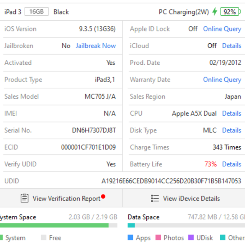
Task: Click IMEI value N/A
Action: click(110, 113)
